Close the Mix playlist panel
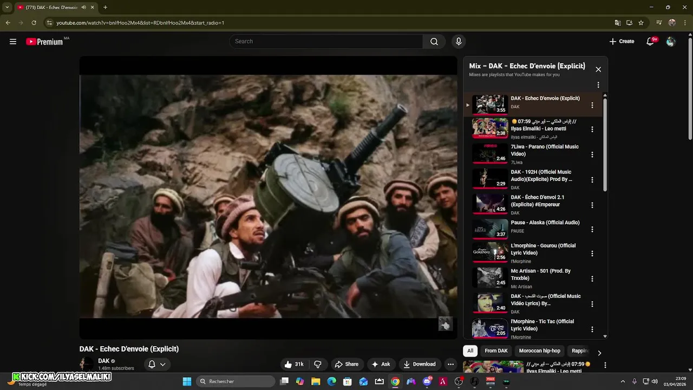 598,69
